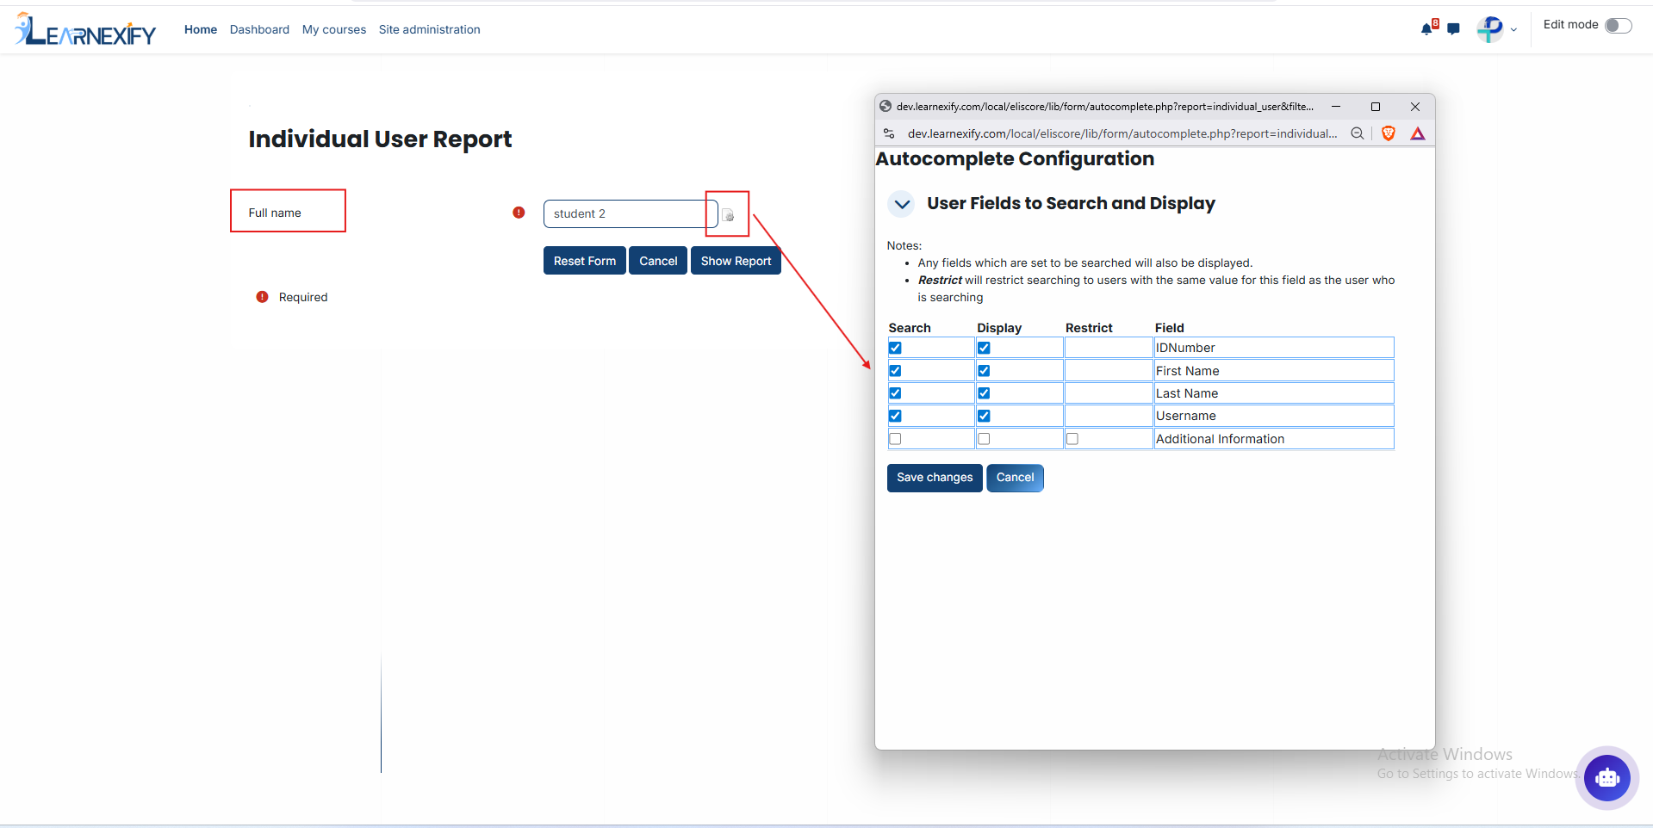Viewport: 1653px width, 828px height.
Task: Open Dashboard in top navigation
Action: [259, 29]
